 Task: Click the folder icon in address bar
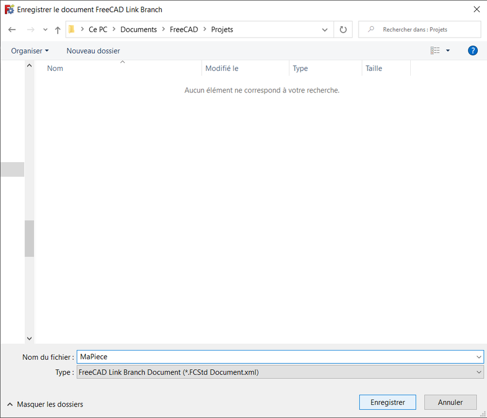pos(72,29)
